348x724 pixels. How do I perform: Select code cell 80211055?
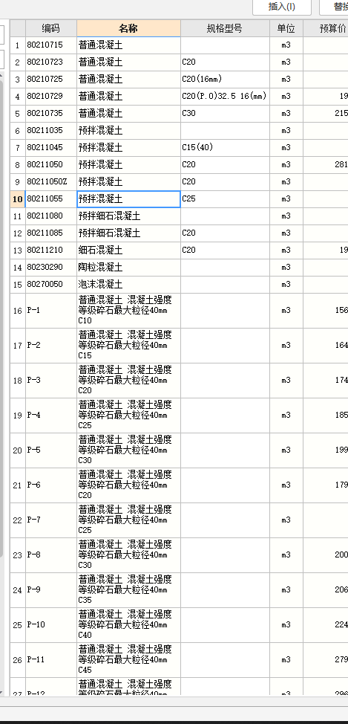click(x=50, y=199)
